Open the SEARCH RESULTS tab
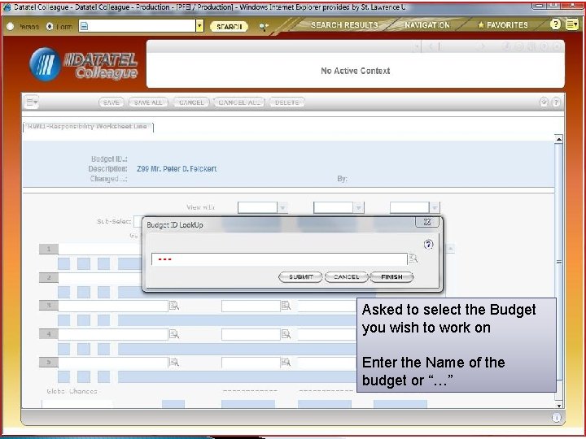The height and width of the screenshot is (439, 586). [x=344, y=25]
